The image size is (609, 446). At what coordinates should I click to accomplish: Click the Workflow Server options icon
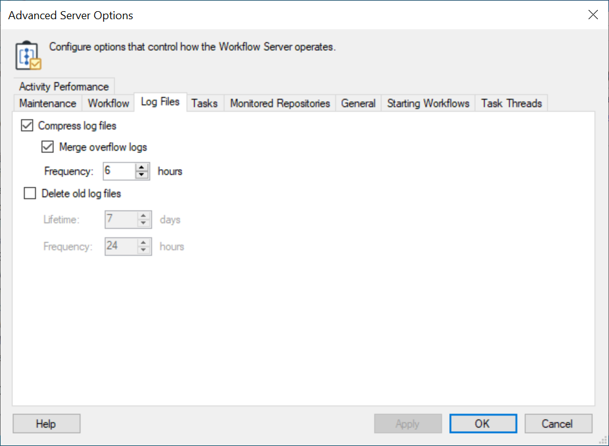point(28,55)
